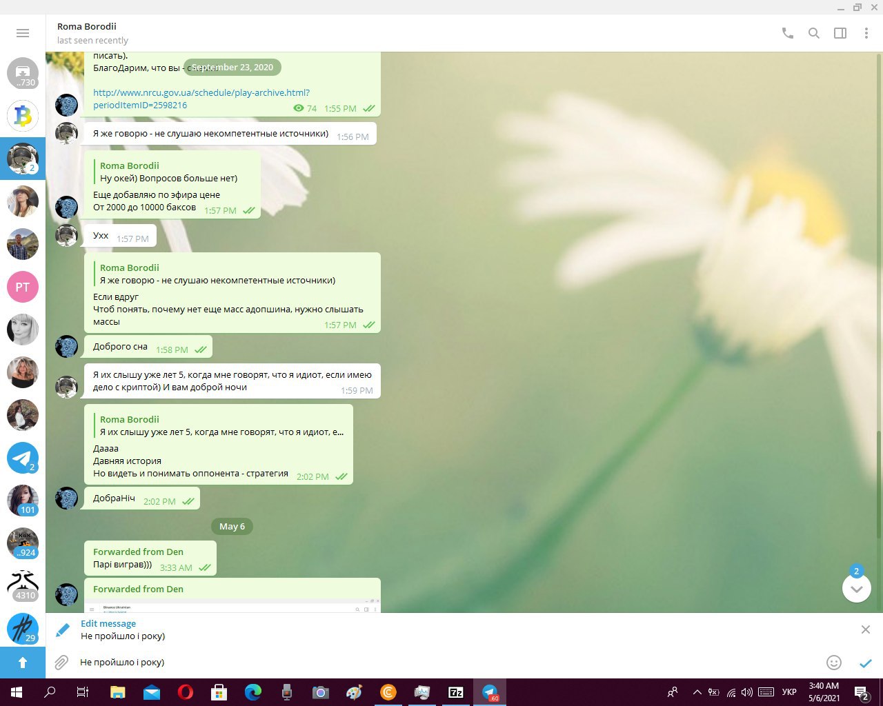Open the Telegram hamburger menu
This screenshot has height=706, width=883.
tap(23, 33)
